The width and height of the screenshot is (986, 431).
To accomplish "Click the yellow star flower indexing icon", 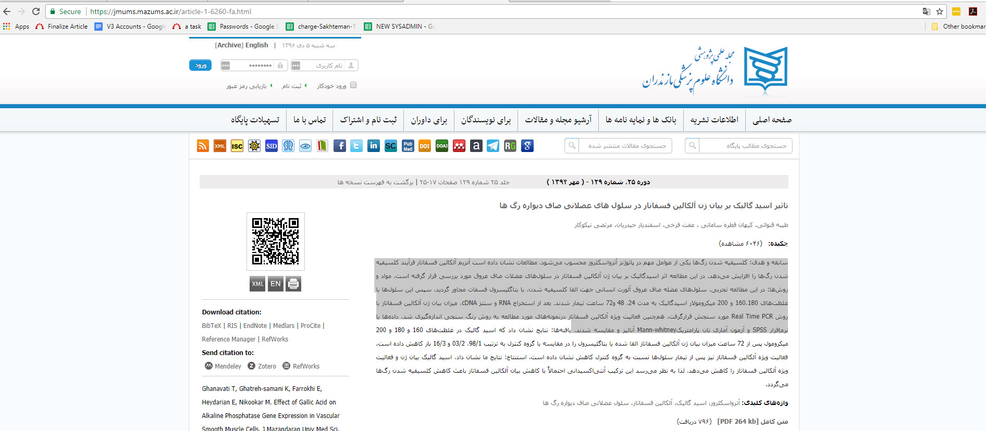I will coord(254,146).
